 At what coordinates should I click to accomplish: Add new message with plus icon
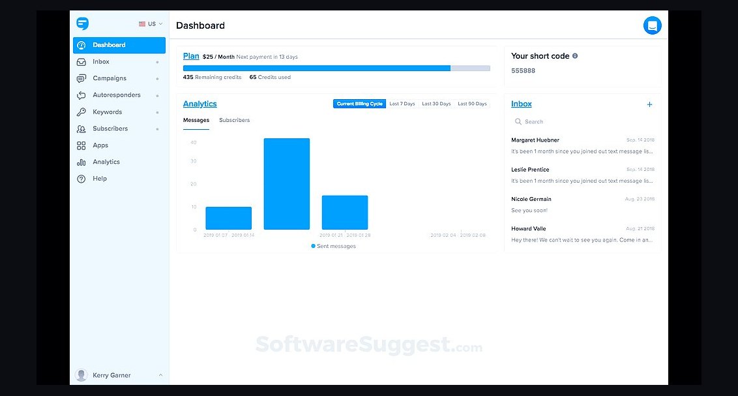[x=649, y=104]
